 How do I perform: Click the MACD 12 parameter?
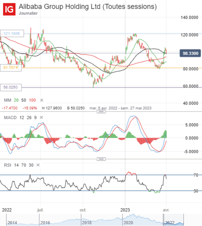pos(22,118)
